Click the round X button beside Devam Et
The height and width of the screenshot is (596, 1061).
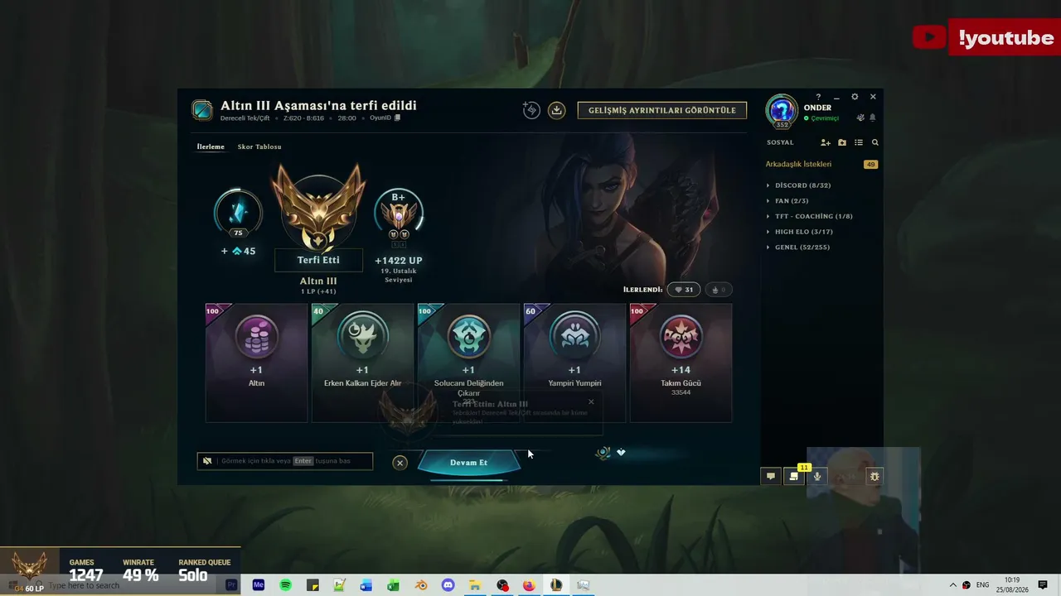(400, 463)
